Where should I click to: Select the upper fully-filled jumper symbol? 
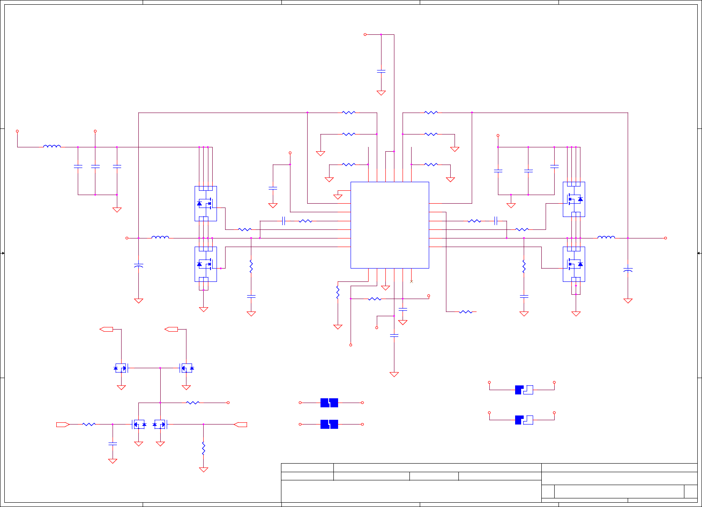point(329,403)
